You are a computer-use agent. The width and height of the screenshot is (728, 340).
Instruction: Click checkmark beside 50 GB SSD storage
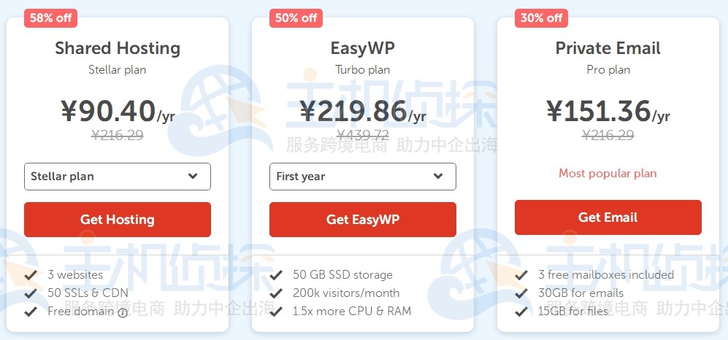click(x=276, y=275)
